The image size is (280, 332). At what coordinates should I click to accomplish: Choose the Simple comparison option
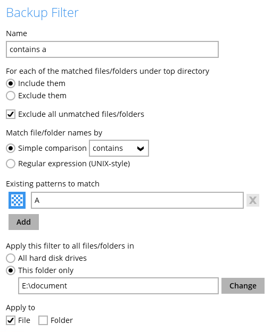(11, 148)
